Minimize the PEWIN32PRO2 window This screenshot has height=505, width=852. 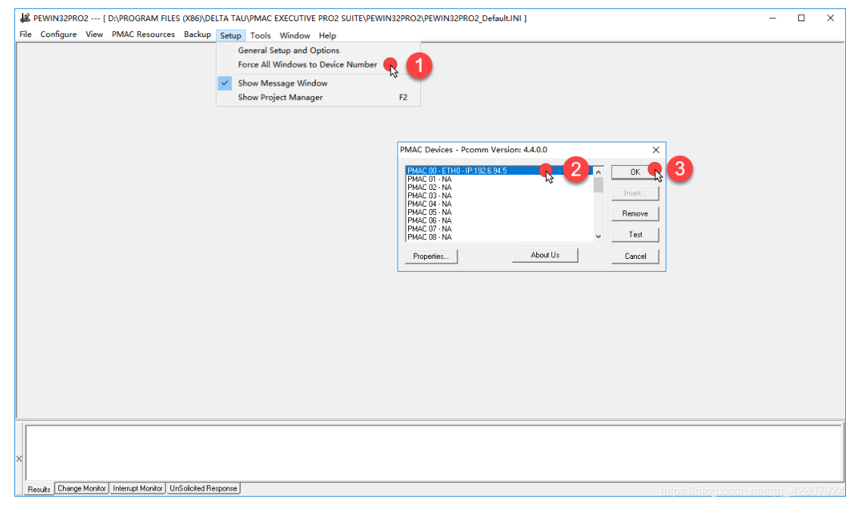point(772,18)
